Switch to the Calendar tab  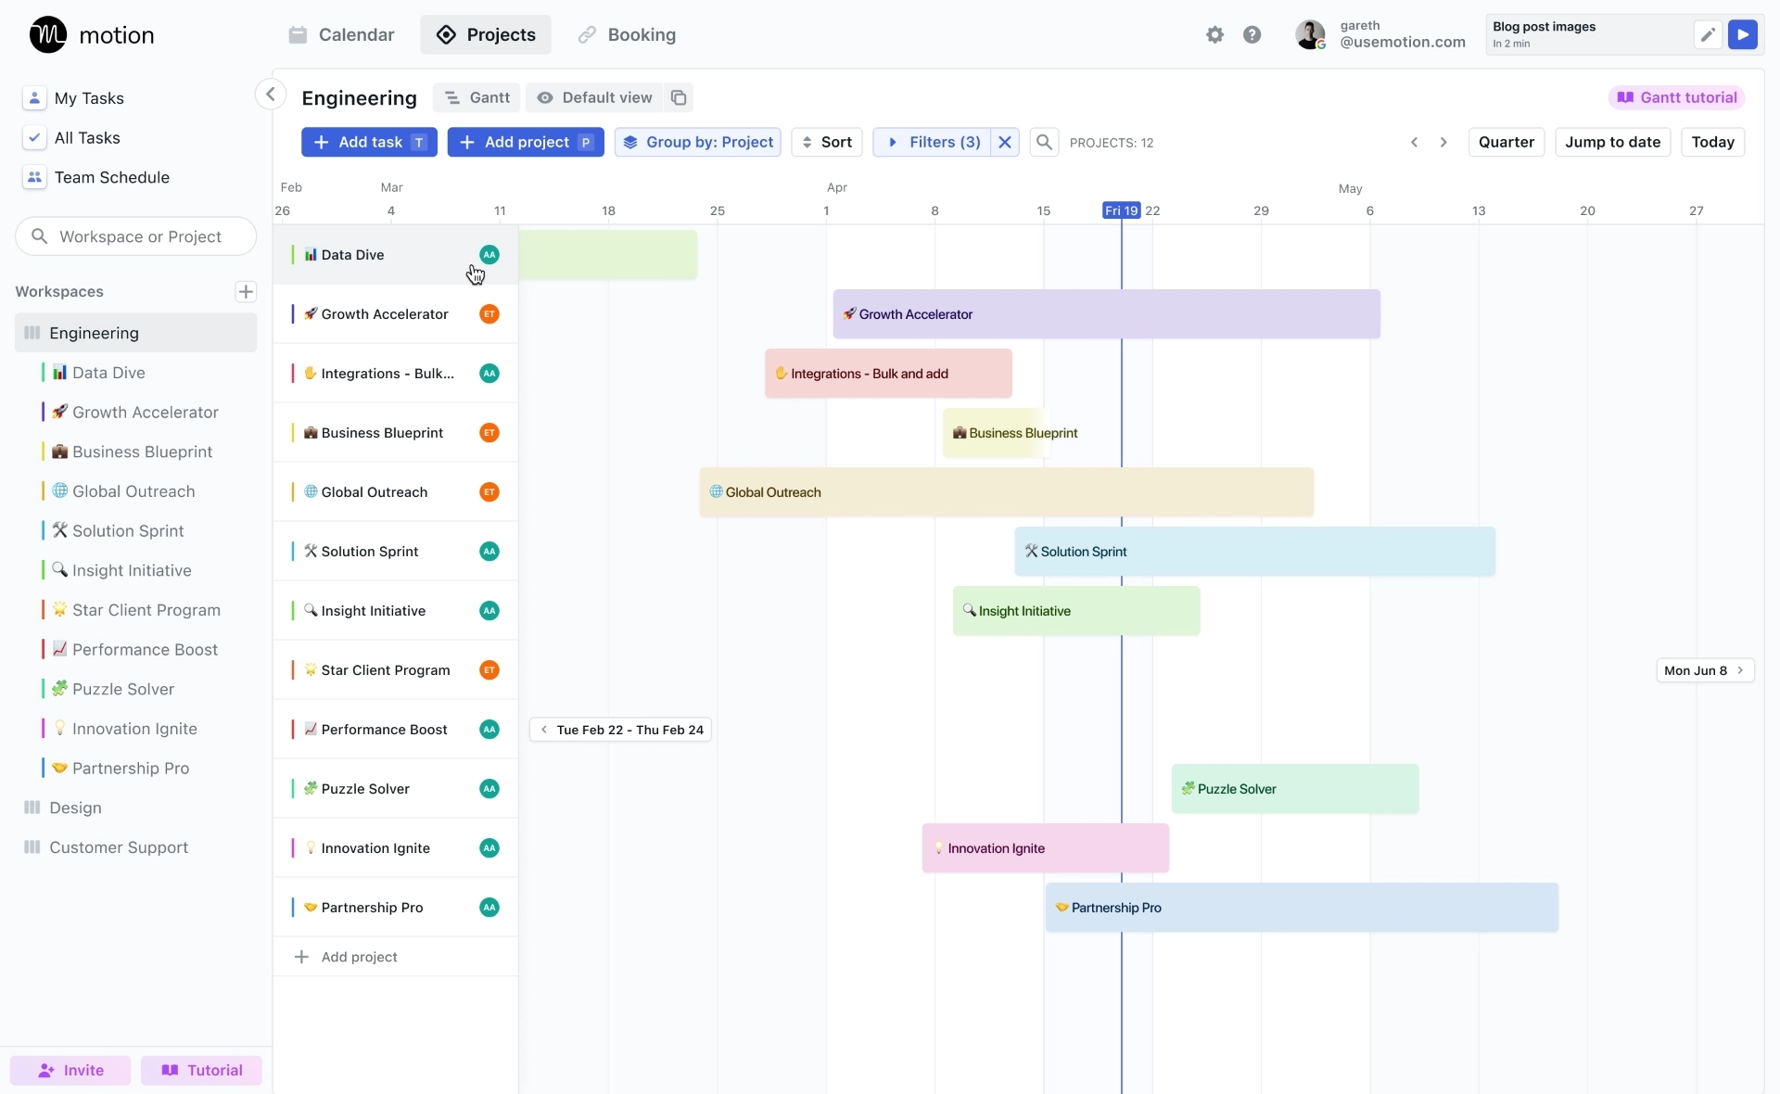click(x=341, y=34)
